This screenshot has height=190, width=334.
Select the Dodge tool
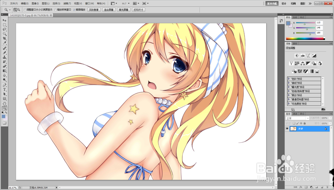[4, 80]
